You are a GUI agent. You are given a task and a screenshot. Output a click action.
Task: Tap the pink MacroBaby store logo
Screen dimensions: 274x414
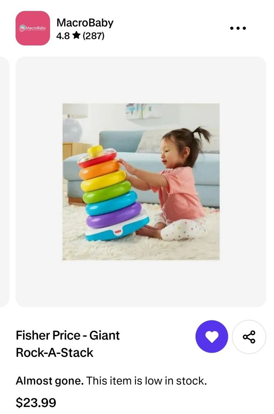click(x=33, y=28)
